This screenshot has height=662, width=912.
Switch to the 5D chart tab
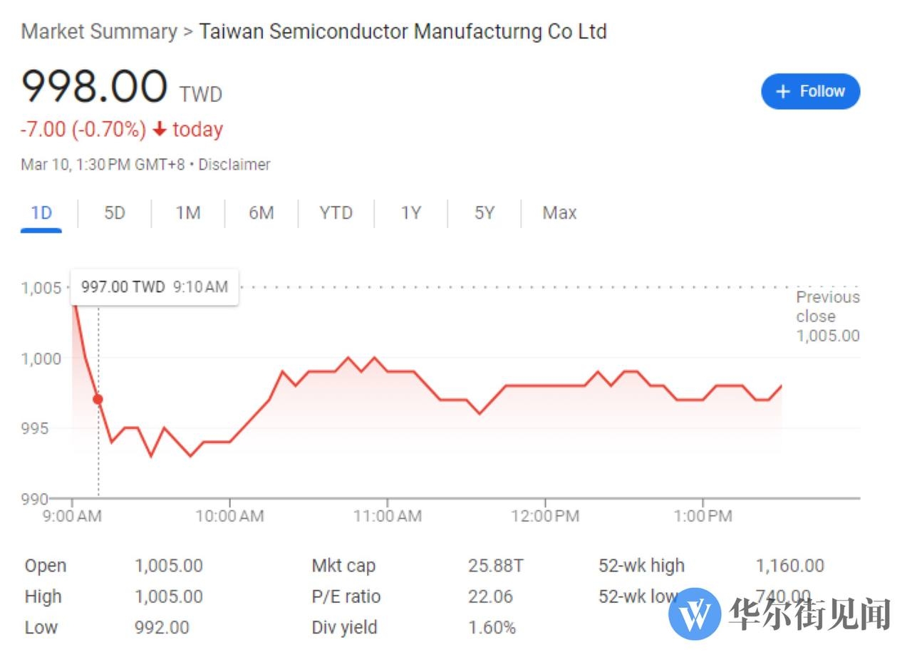tap(115, 213)
